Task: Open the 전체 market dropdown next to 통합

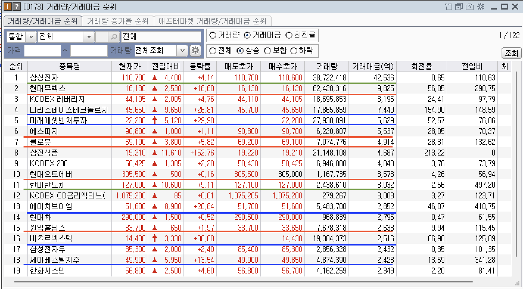Action: tap(89, 37)
